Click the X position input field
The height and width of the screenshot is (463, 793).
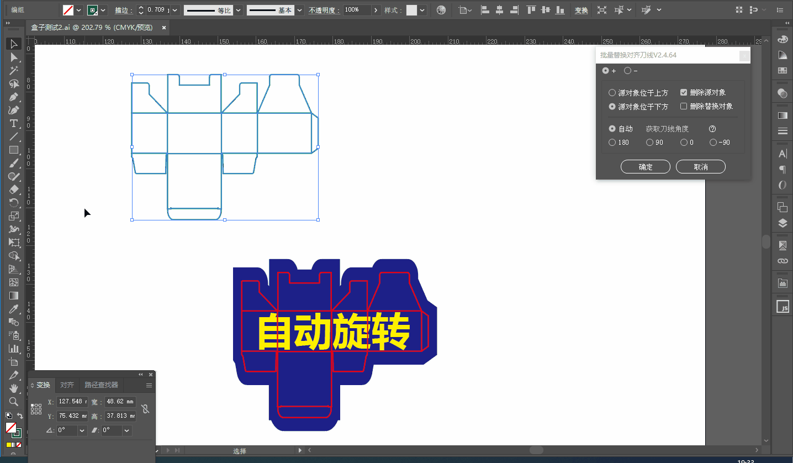point(71,402)
